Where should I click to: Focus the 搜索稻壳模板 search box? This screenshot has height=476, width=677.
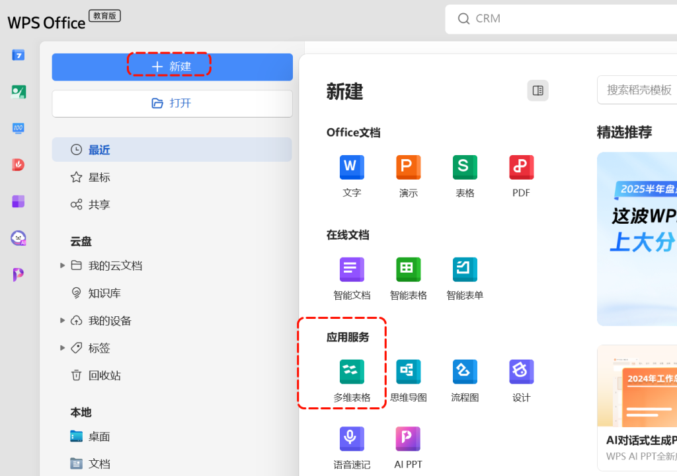point(637,90)
